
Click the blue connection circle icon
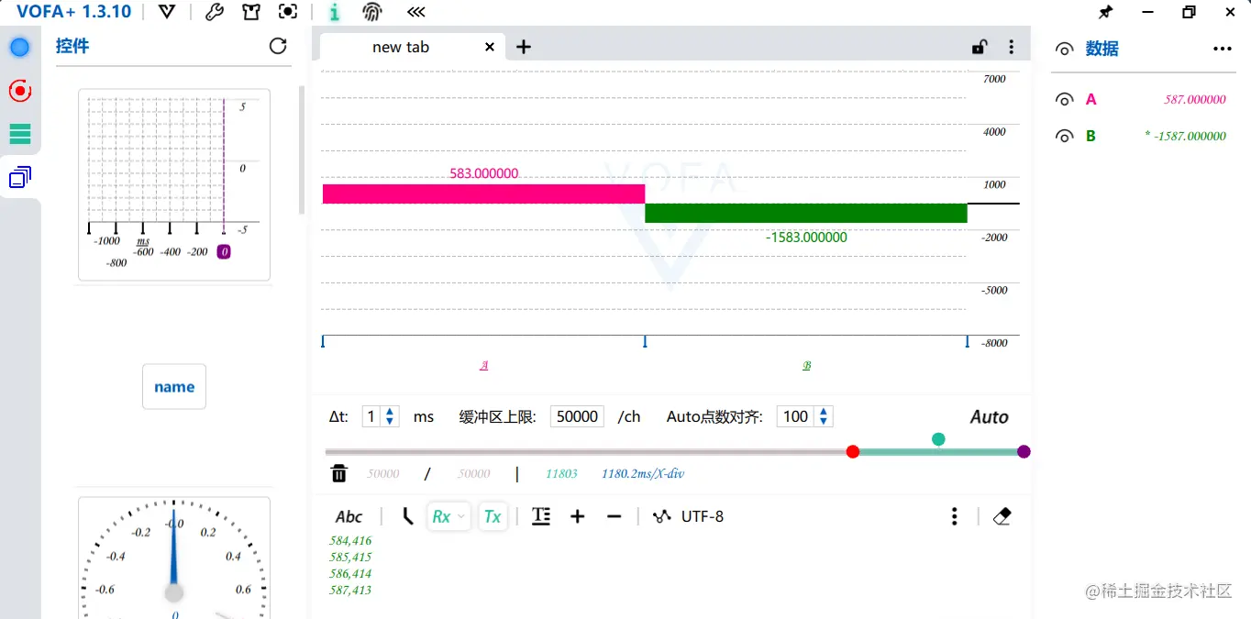coord(19,48)
